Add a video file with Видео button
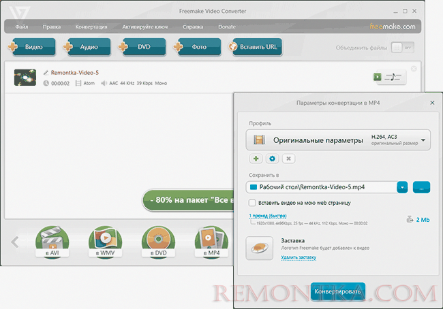 [33, 47]
